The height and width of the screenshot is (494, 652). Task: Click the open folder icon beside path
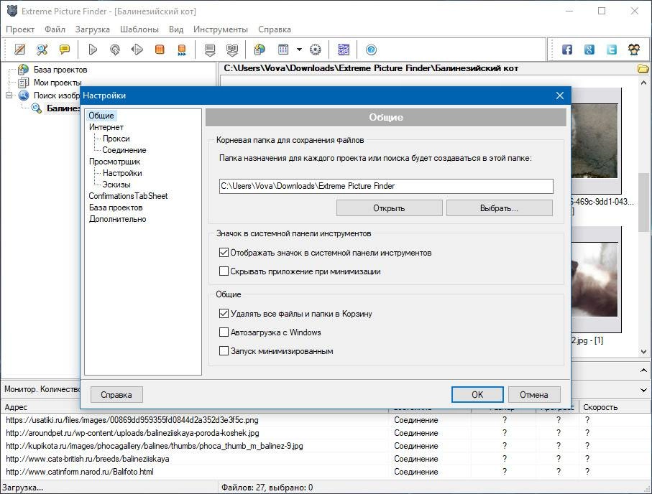pos(643,68)
